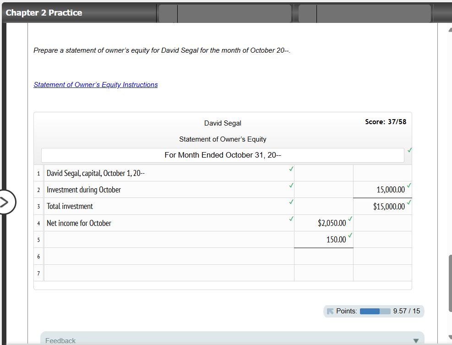Click the checkmark on the Total investment row
The height and width of the screenshot is (345, 452).
click(291, 202)
